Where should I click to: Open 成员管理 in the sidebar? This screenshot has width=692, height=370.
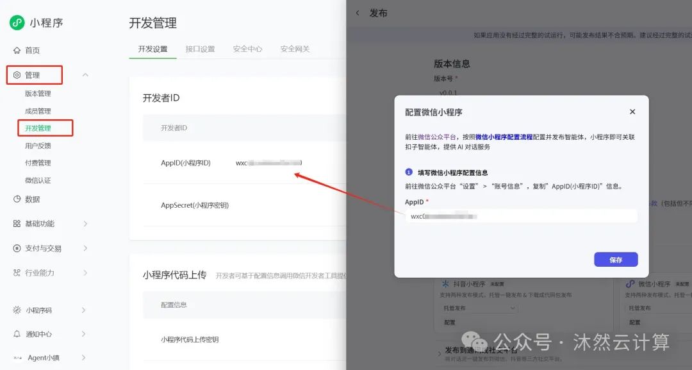pos(38,111)
